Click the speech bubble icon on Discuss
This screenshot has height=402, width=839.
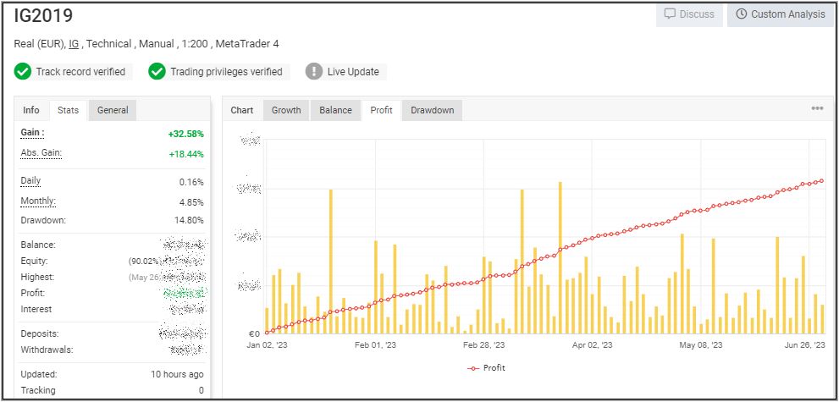tap(670, 14)
